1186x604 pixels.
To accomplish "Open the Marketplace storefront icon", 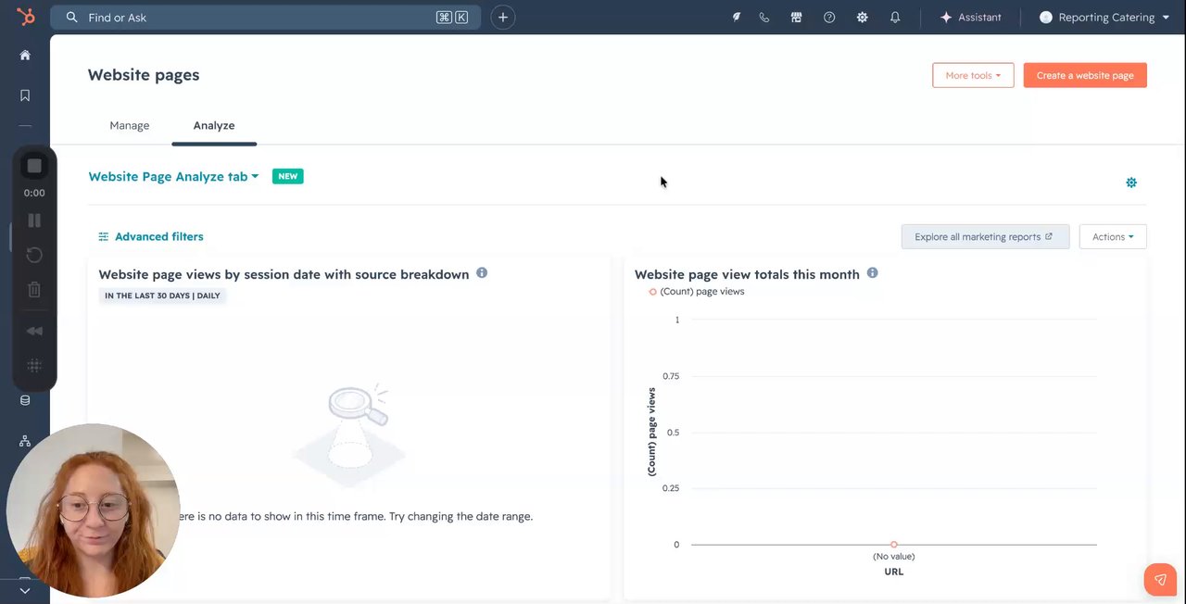I will coord(796,18).
